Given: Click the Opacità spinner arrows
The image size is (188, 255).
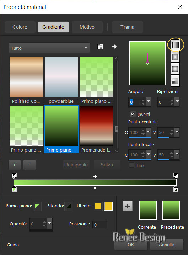Looking at the screenshot, I should pyautogui.click(x=44, y=224).
